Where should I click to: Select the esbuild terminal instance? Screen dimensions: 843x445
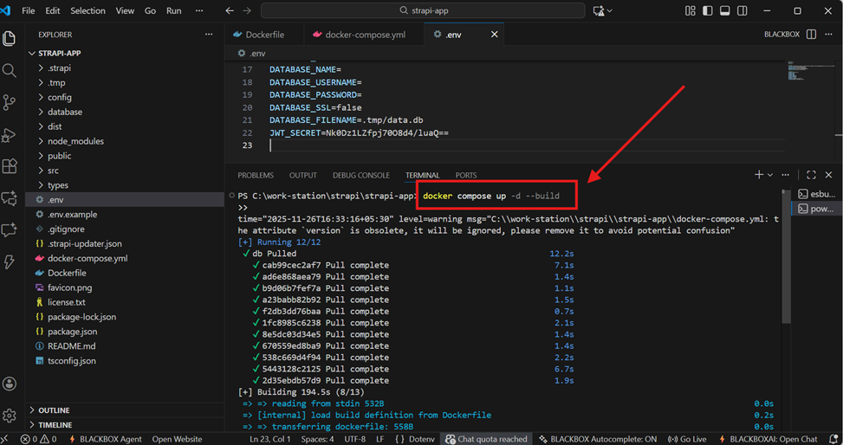click(x=817, y=194)
